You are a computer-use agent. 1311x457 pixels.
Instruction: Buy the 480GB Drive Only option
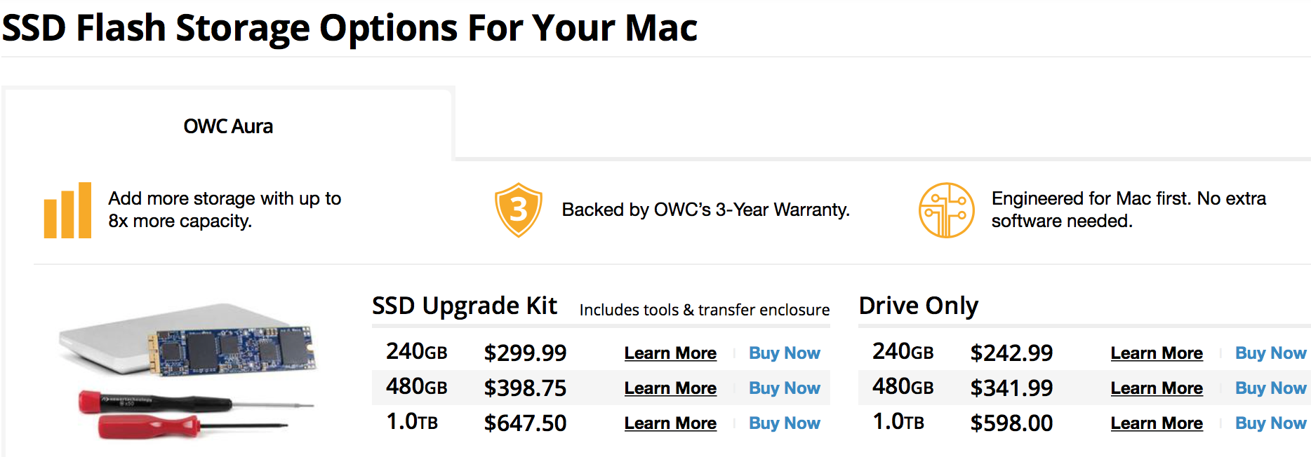point(1270,388)
